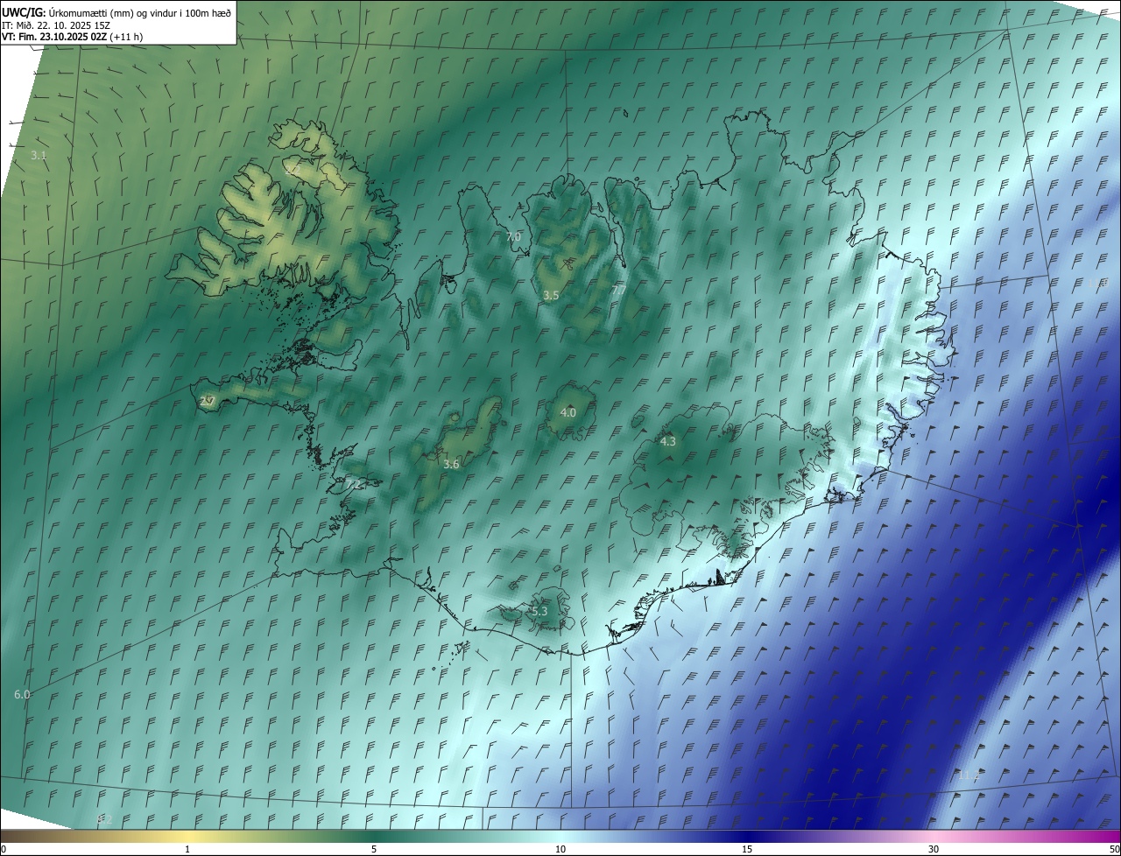The height and width of the screenshot is (856, 1121).
Task: Click the colour scale tick label "50"
Action: (1114, 850)
